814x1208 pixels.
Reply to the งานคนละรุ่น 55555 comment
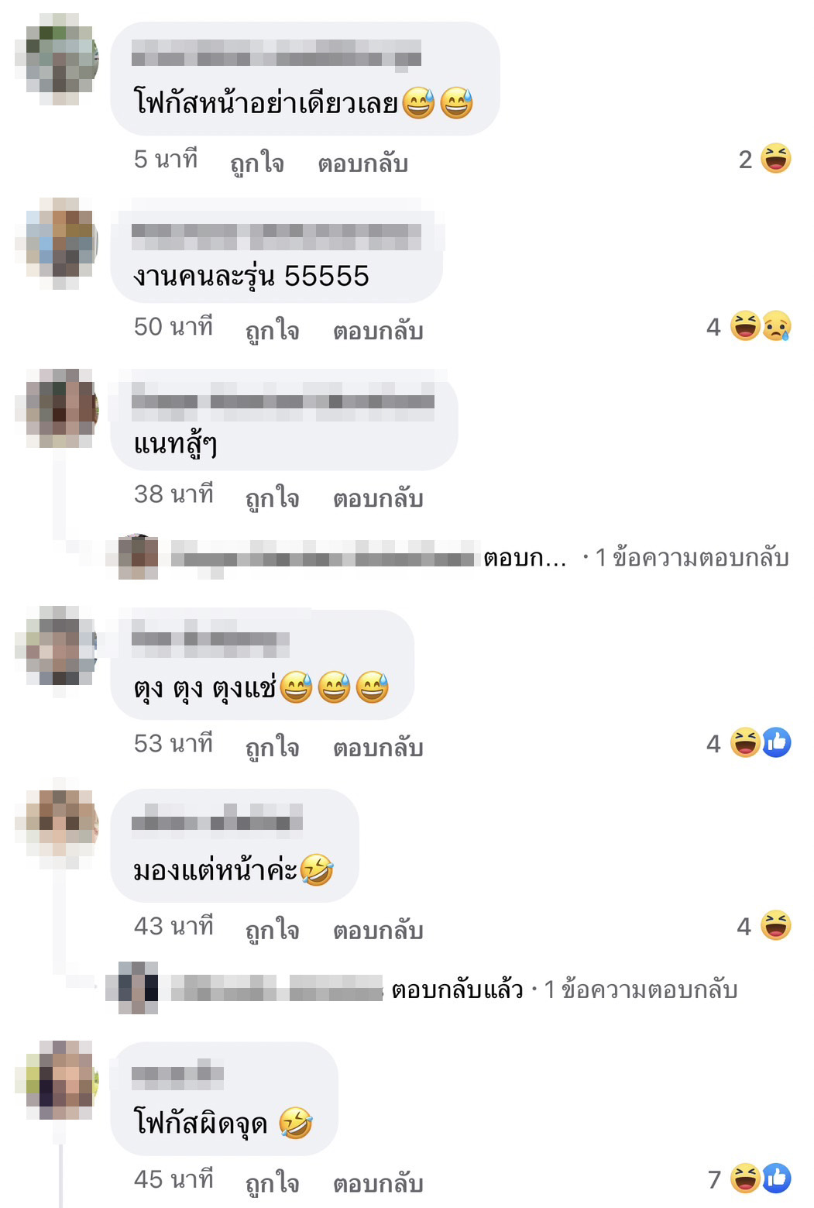pyautogui.click(x=378, y=331)
